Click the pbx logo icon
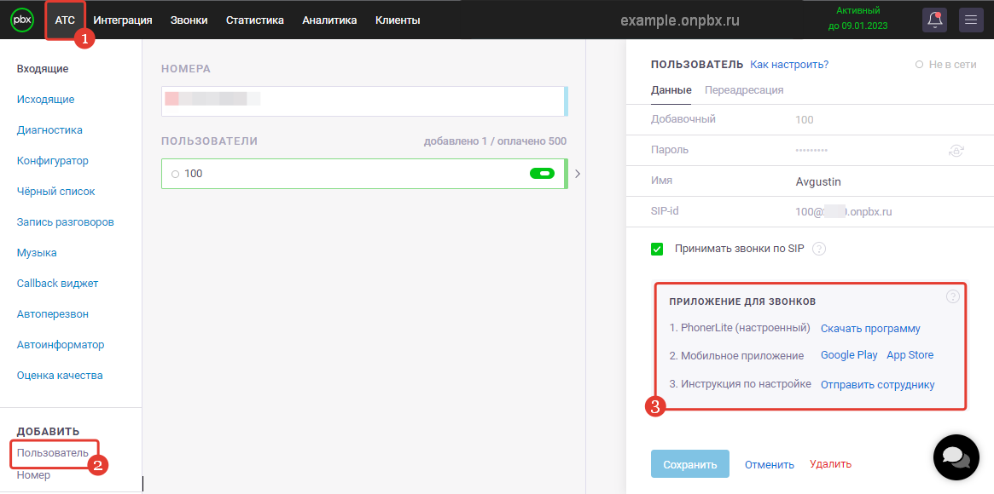Screen dimensions: 994x494 21,19
